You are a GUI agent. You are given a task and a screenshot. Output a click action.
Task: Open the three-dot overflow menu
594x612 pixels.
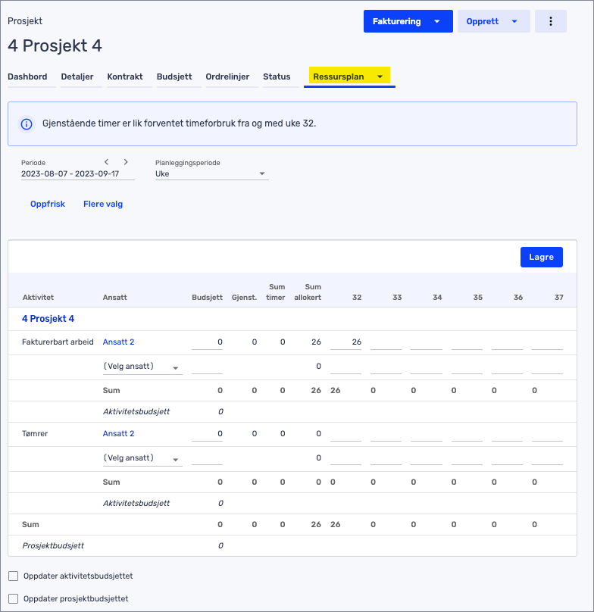tap(551, 21)
